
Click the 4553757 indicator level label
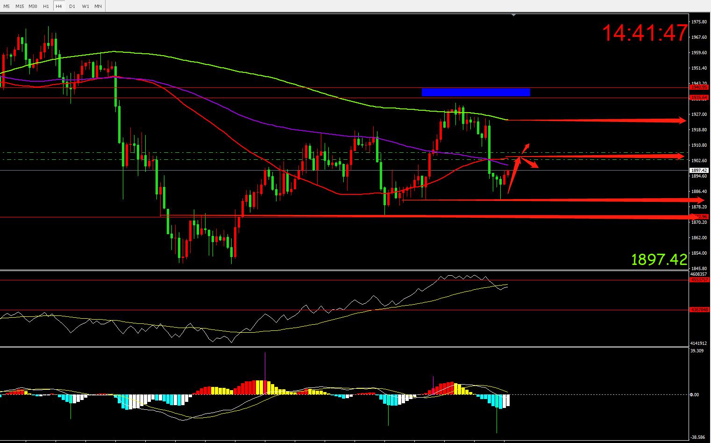click(699, 280)
